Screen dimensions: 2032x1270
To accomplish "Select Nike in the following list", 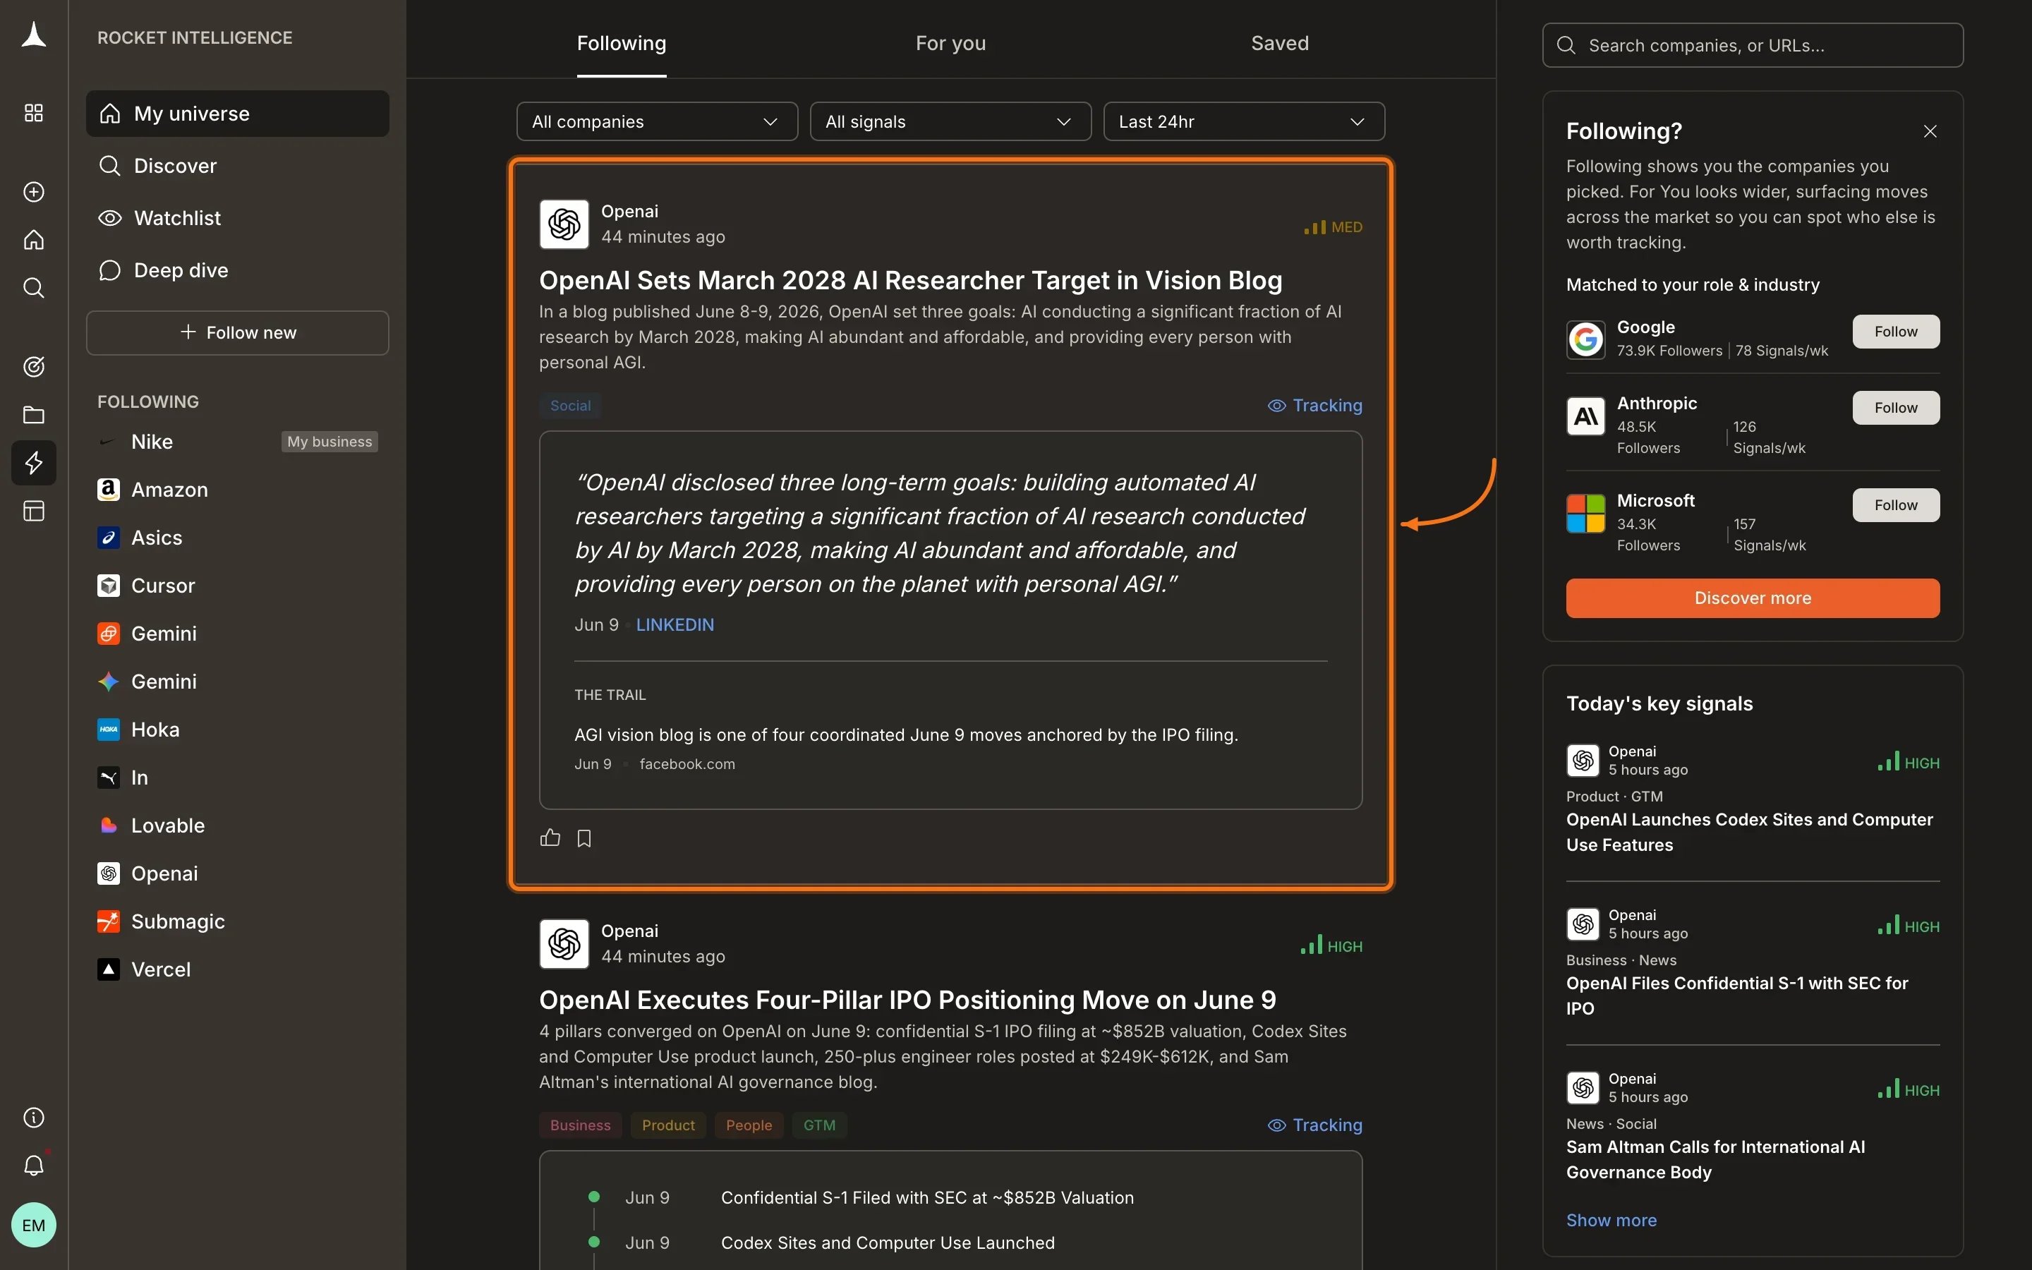I will [x=238, y=442].
